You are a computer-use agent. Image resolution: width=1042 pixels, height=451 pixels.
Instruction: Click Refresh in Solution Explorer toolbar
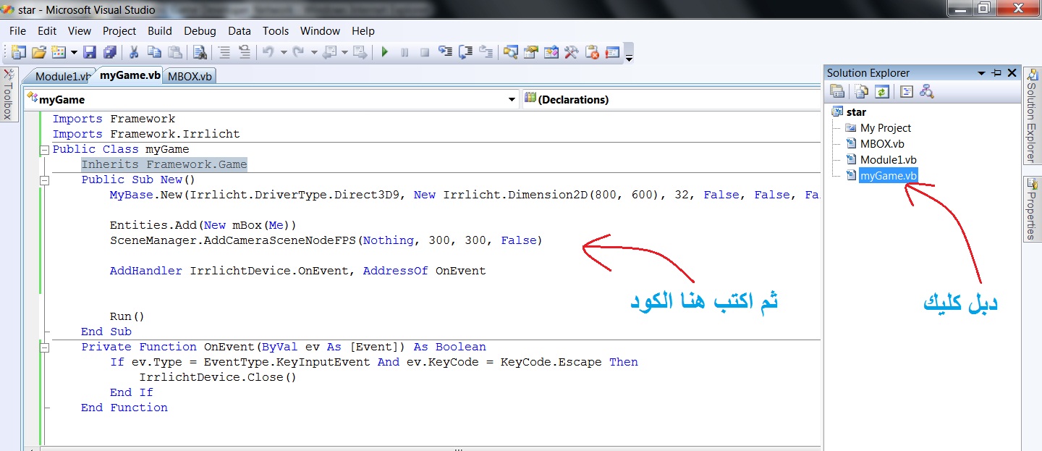[881, 91]
